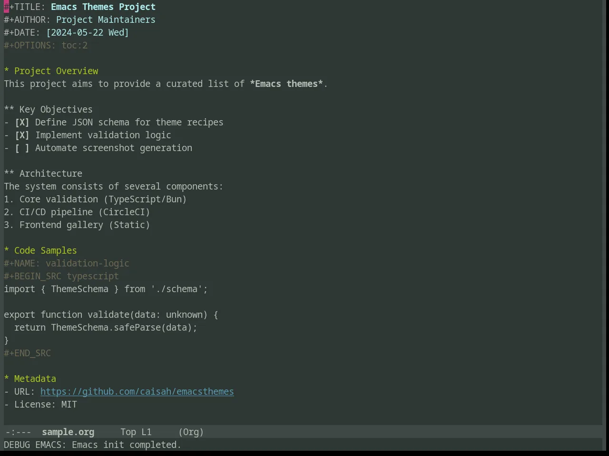Click the License: MIT list item
This screenshot has width=609, height=456.
tap(40, 405)
